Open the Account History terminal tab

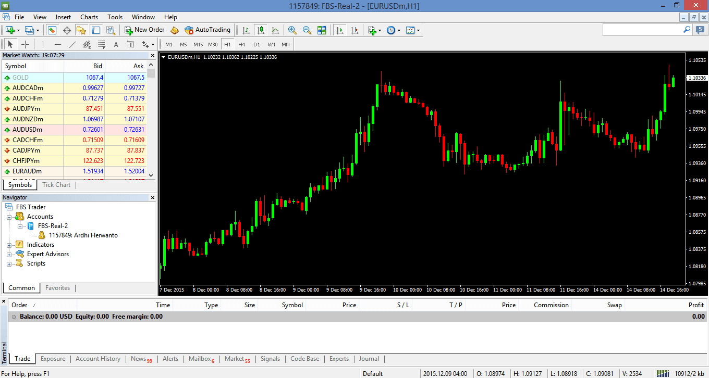(98, 359)
